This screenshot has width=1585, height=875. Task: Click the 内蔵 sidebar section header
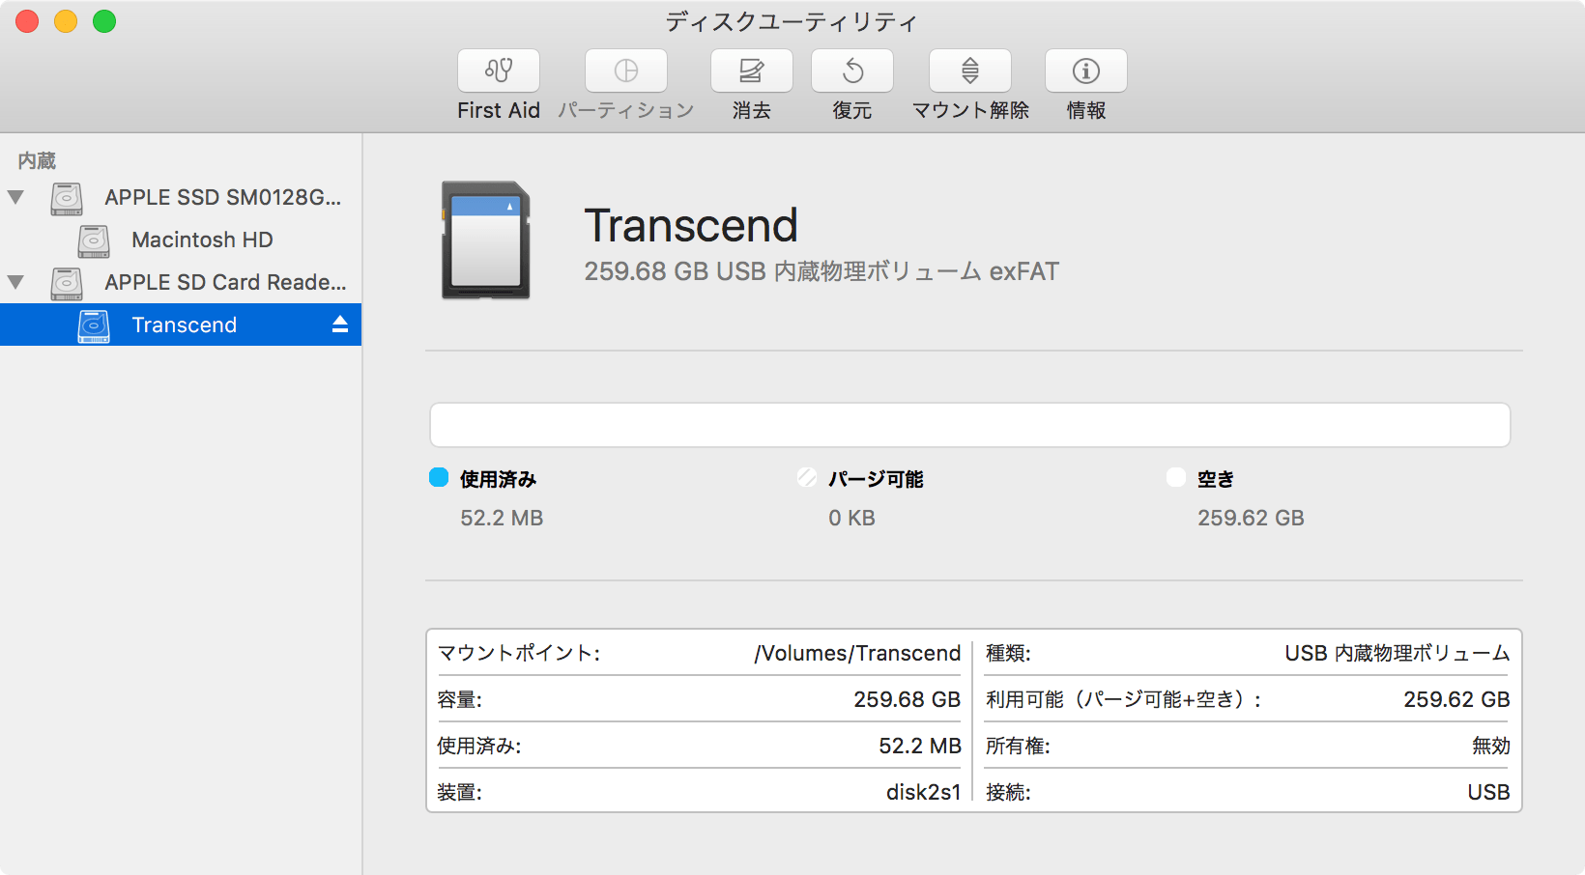[x=37, y=160]
